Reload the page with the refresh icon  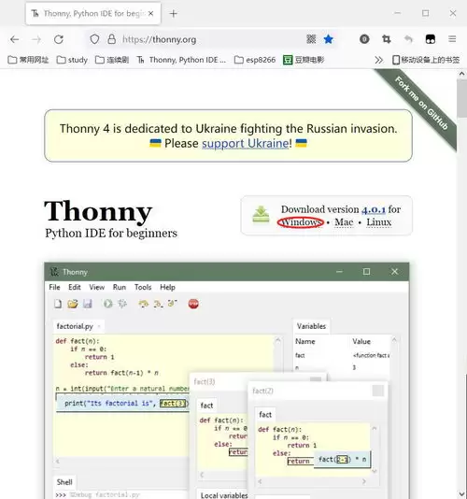(x=59, y=39)
